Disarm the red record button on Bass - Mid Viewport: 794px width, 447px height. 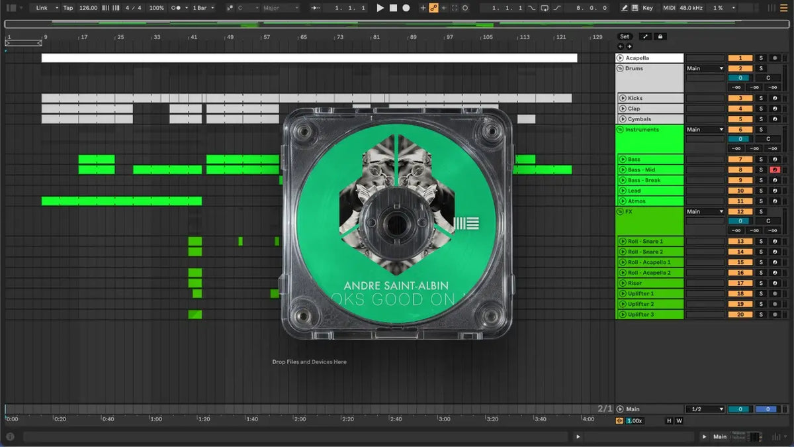[x=775, y=170]
